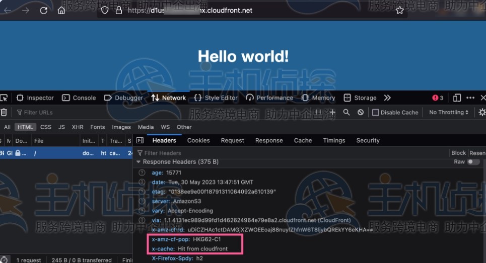
Task: Reload the page with the refresh icon
Action: coord(44,11)
